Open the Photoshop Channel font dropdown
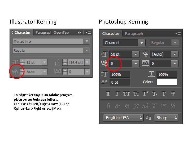 (142, 43)
